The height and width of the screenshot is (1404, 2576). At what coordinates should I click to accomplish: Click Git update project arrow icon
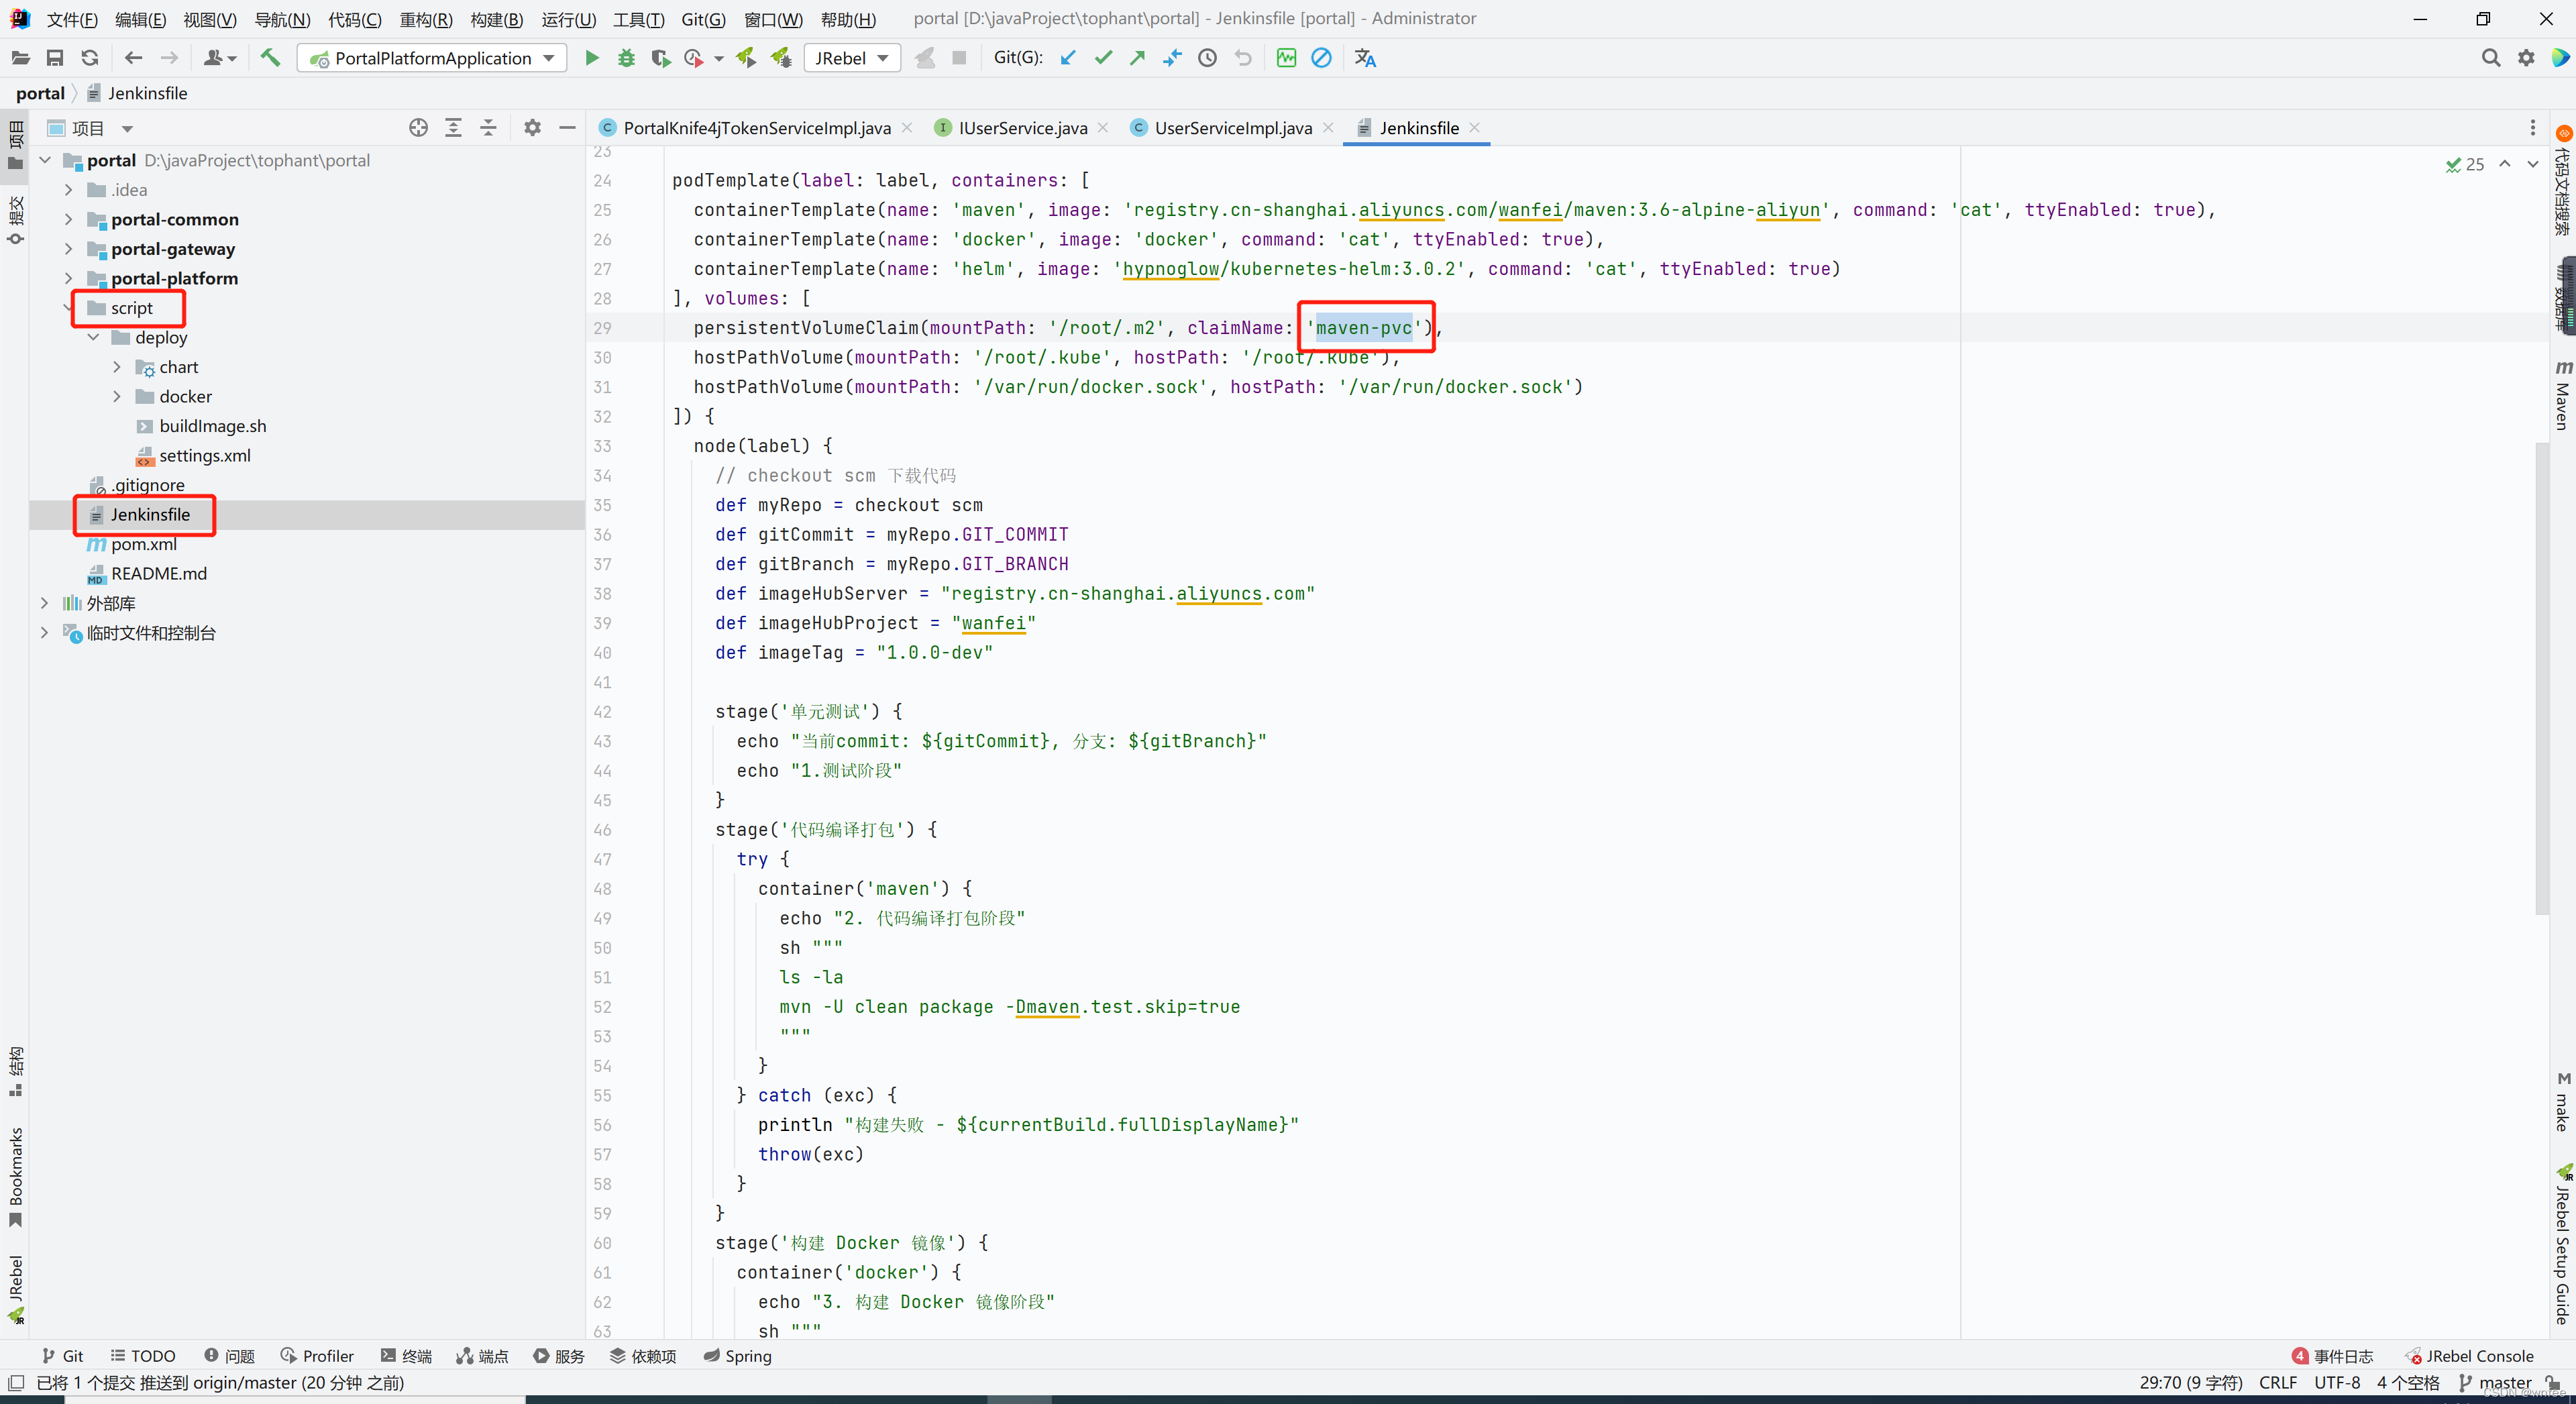[1068, 58]
